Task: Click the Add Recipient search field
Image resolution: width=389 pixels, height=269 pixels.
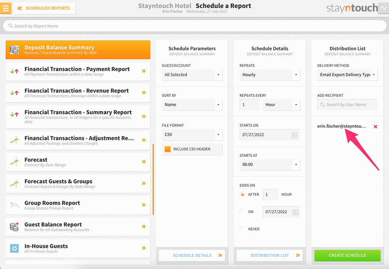Action: tap(347, 105)
